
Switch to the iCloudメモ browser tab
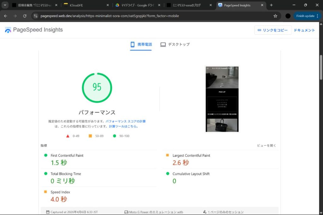85,5
